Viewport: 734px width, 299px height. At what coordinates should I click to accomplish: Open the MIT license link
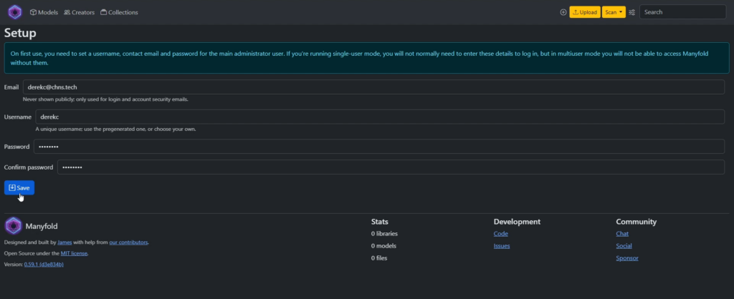tap(74, 253)
